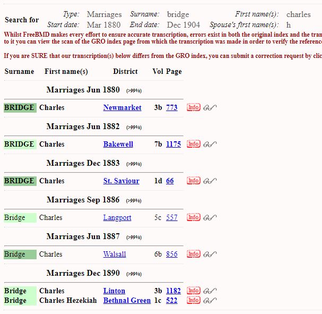This screenshot has width=322, height=314.
Task: Click Info icon for Bethnal Green entry
Action: click(x=194, y=300)
